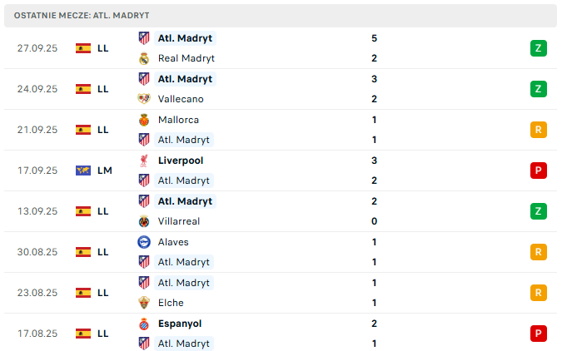Click the Liverpool club crest icon

[144, 161]
